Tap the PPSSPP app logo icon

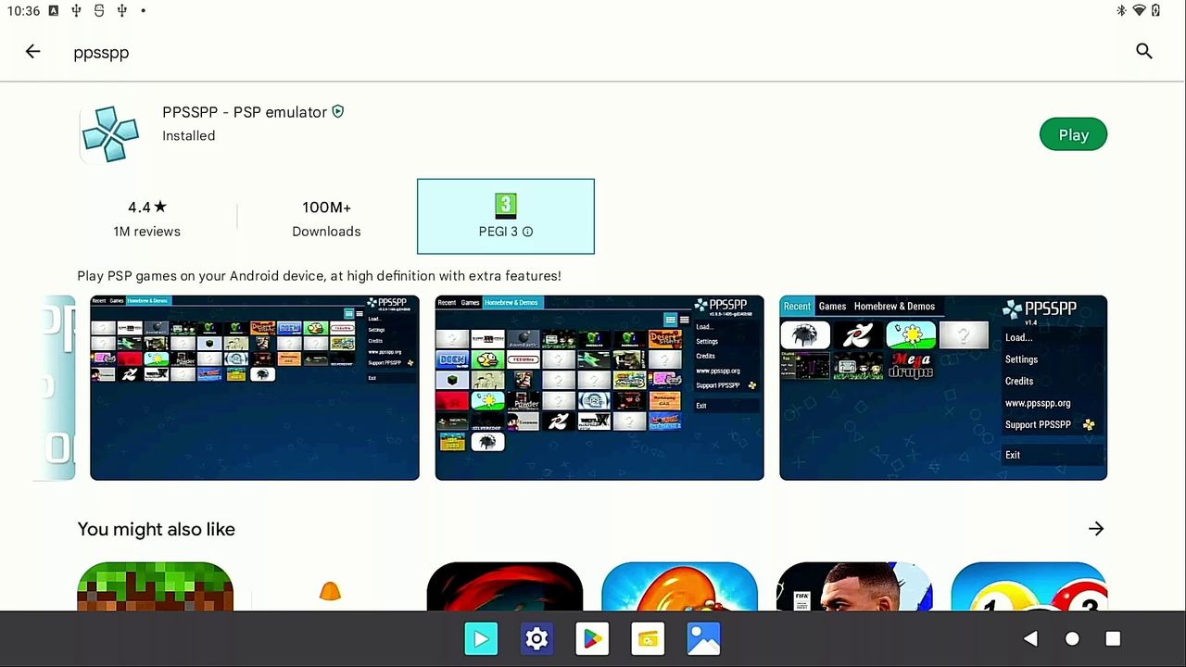click(109, 134)
